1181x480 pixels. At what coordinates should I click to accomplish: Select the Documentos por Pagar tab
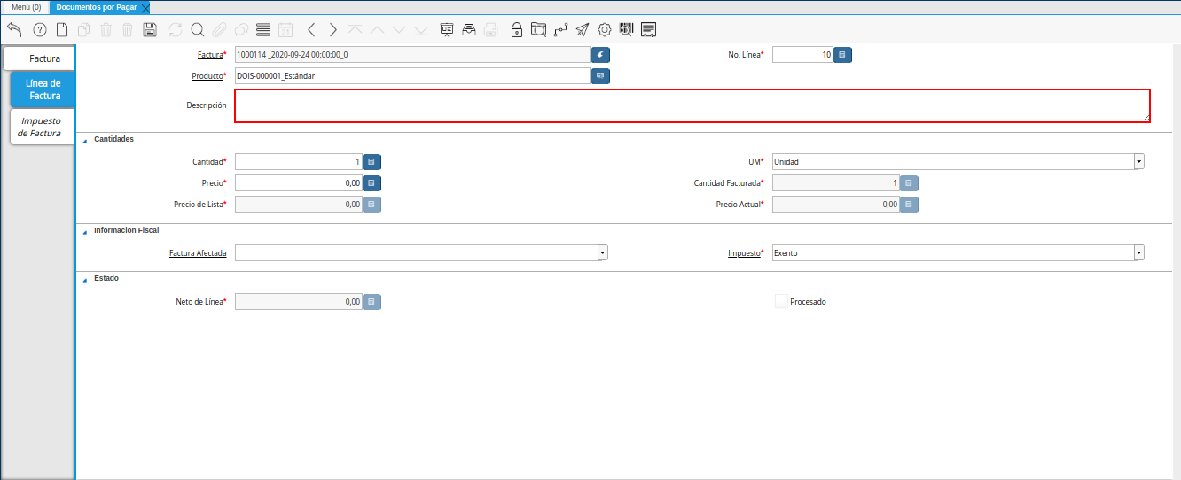click(x=96, y=6)
